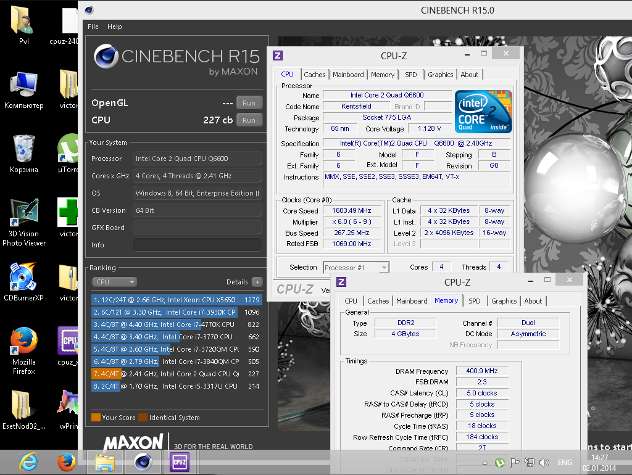632x475 pixels.
Task: Open the File menu in Cinebench
Action: click(93, 27)
